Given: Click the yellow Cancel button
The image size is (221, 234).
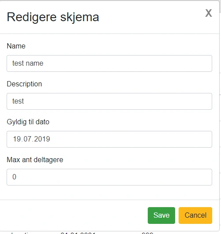Looking at the screenshot, I should click(195, 215).
